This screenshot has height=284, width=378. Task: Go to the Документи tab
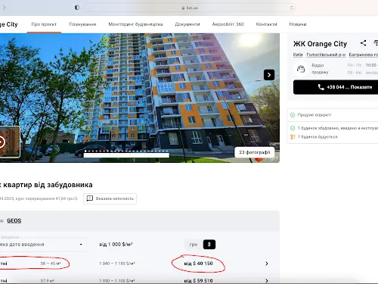(x=187, y=24)
